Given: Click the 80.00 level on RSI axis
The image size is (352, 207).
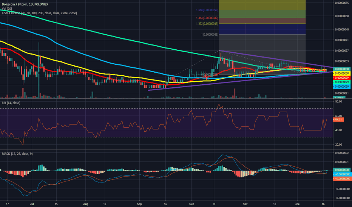Looking at the screenshot, I should click(x=338, y=102).
